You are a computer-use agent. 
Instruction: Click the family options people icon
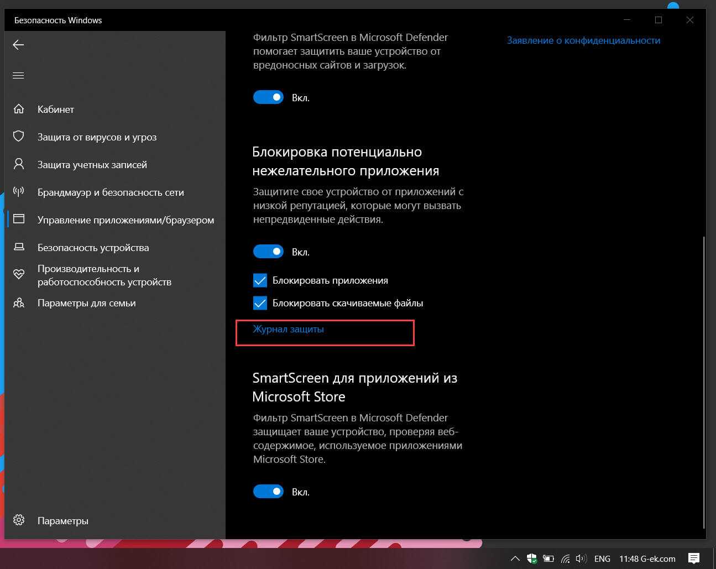click(x=19, y=303)
